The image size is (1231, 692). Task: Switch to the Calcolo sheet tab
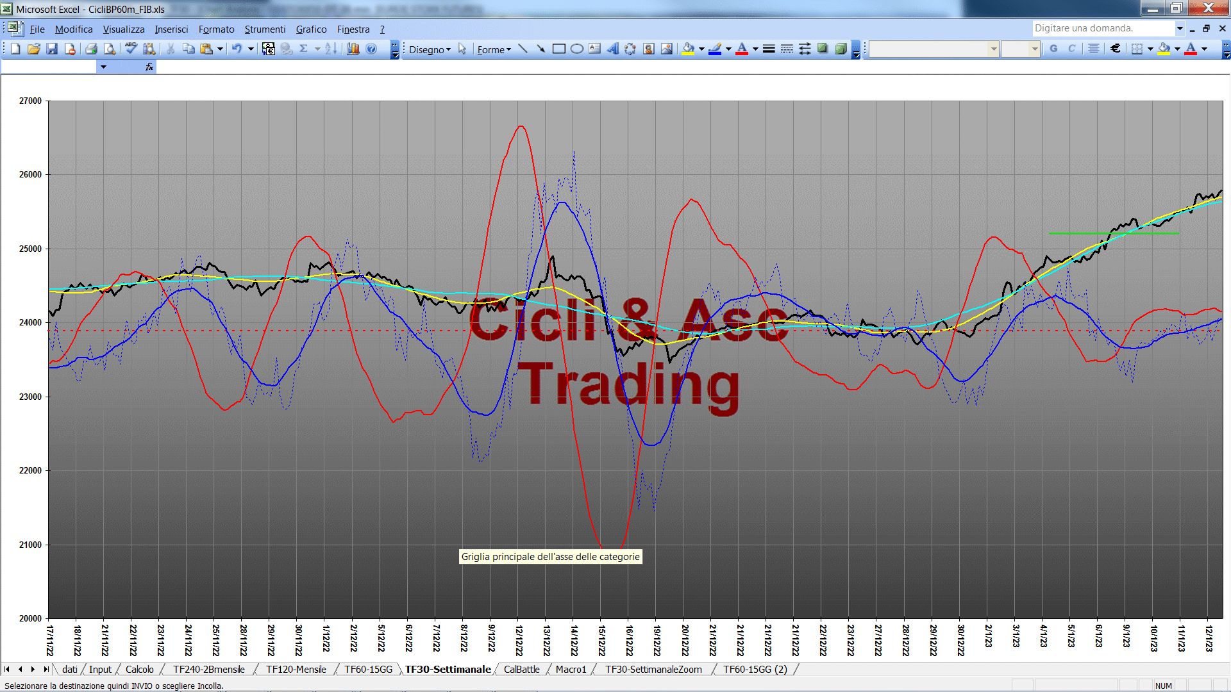[x=139, y=670]
